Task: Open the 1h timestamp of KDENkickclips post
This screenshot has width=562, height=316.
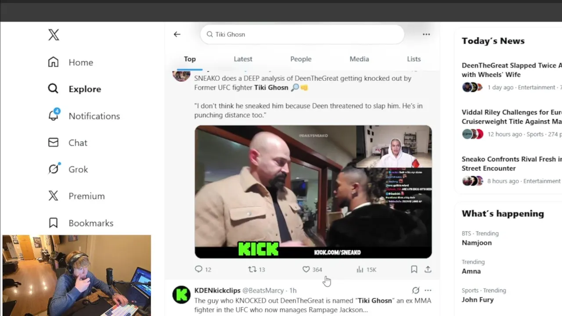Action: point(293,291)
